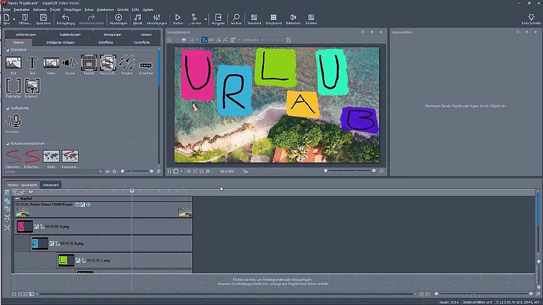Viewport: 543px width, 305px height.
Task: Choose the Flexi-Collage object icon
Action: point(108,63)
